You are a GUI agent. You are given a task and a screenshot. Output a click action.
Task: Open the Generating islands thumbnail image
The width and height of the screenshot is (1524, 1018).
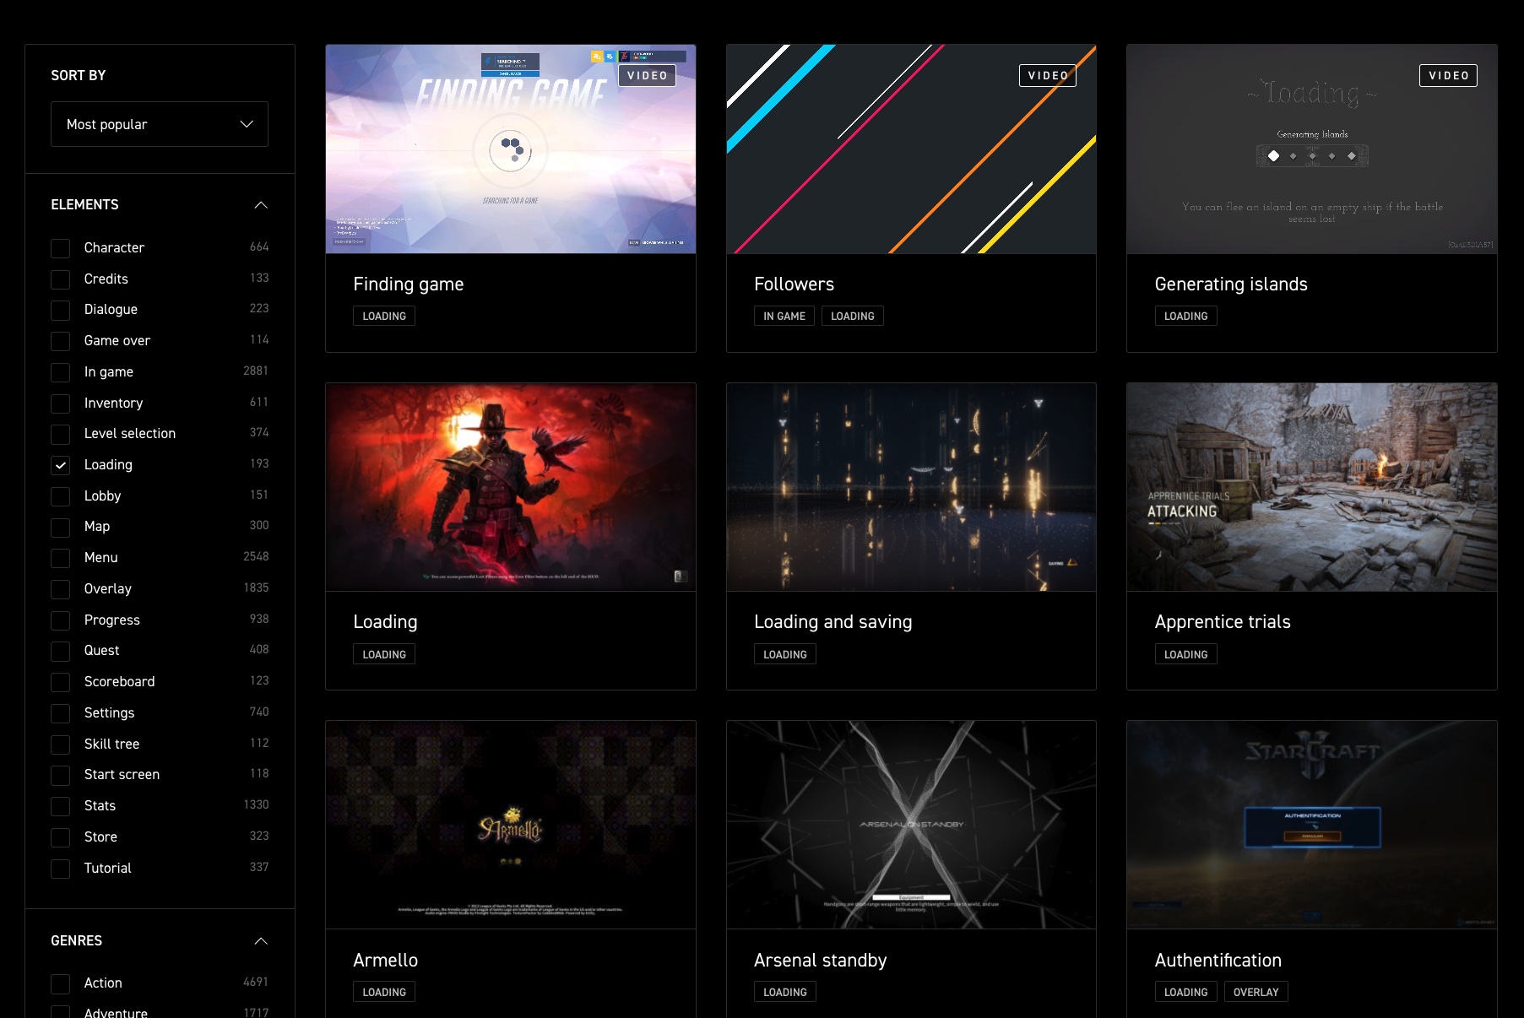(x=1312, y=149)
